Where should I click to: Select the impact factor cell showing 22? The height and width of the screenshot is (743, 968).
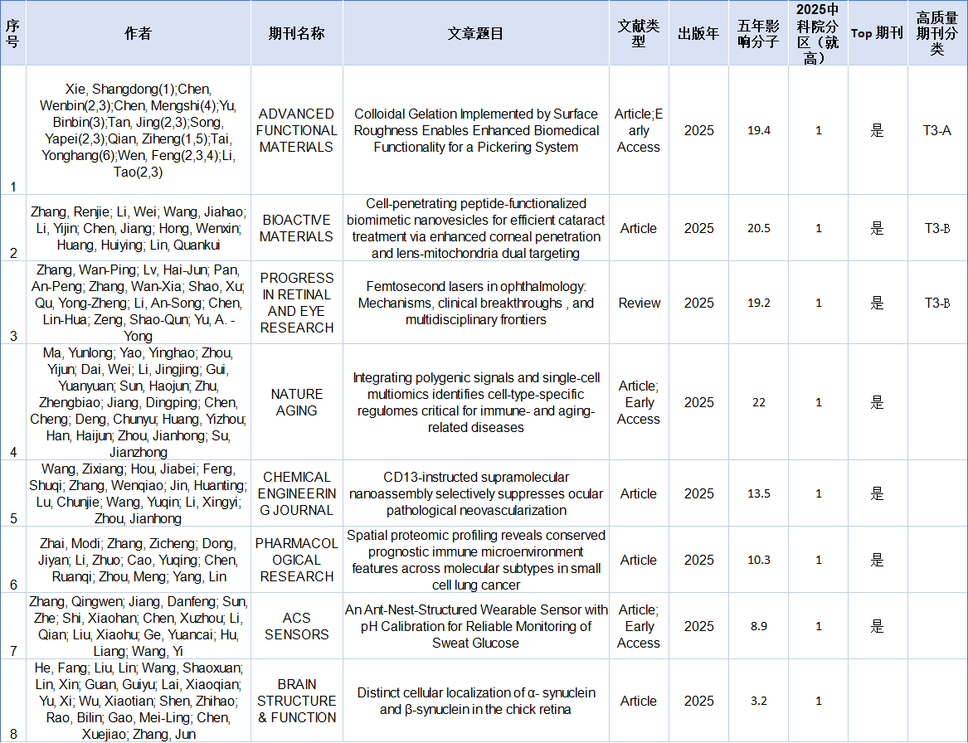point(758,402)
